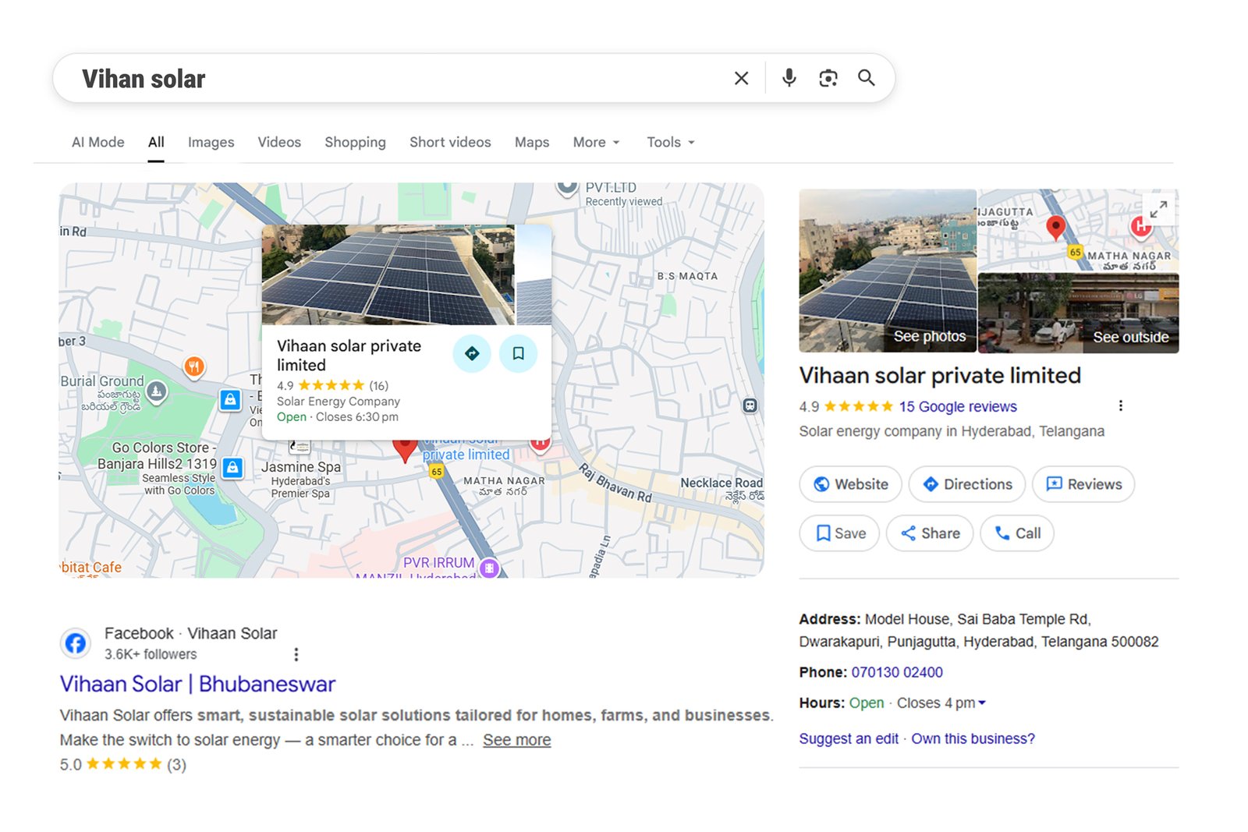Expand business hours with the Closes 4 pm chevron
This screenshot has width=1248, height=832.
click(981, 703)
